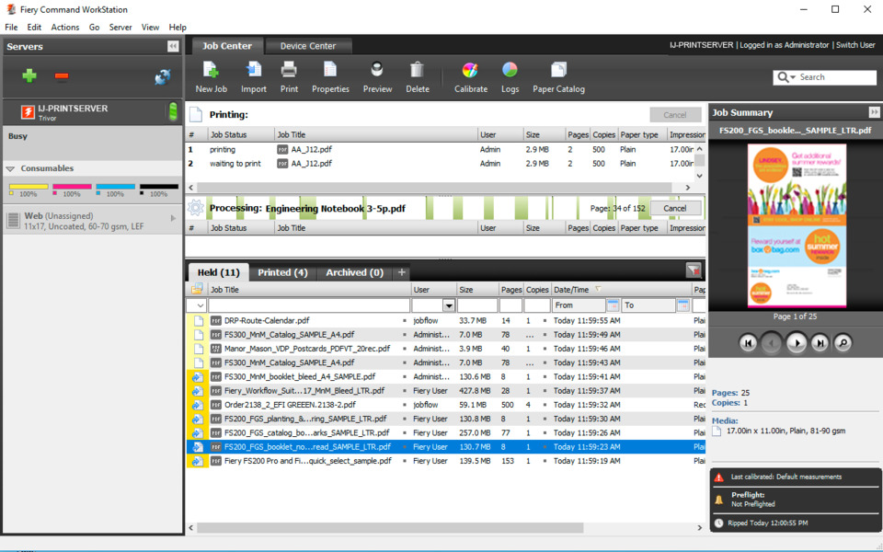Cancel the processing job
The image size is (883, 552).
(x=674, y=208)
